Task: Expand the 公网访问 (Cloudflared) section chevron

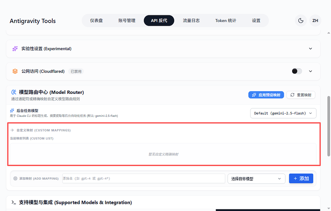Action: pyautogui.click(x=311, y=71)
